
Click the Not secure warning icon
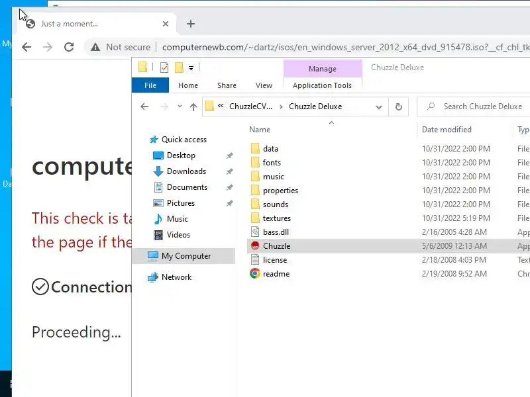[95, 47]
